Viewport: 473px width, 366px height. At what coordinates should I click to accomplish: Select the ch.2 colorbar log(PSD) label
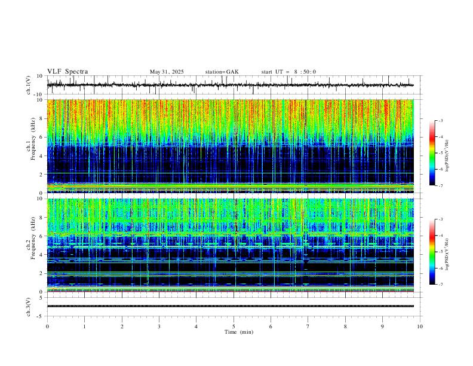click(447, 255)
